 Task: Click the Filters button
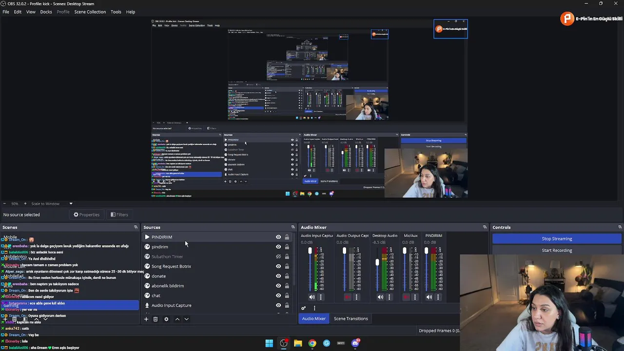(x=119, y=214)
